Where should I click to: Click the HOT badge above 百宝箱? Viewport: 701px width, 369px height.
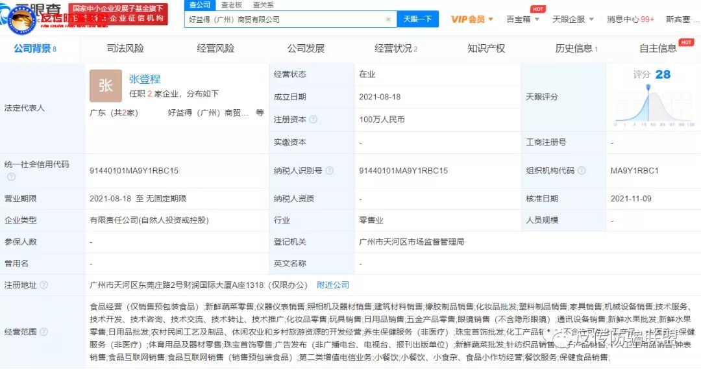[x=538, y=9]
